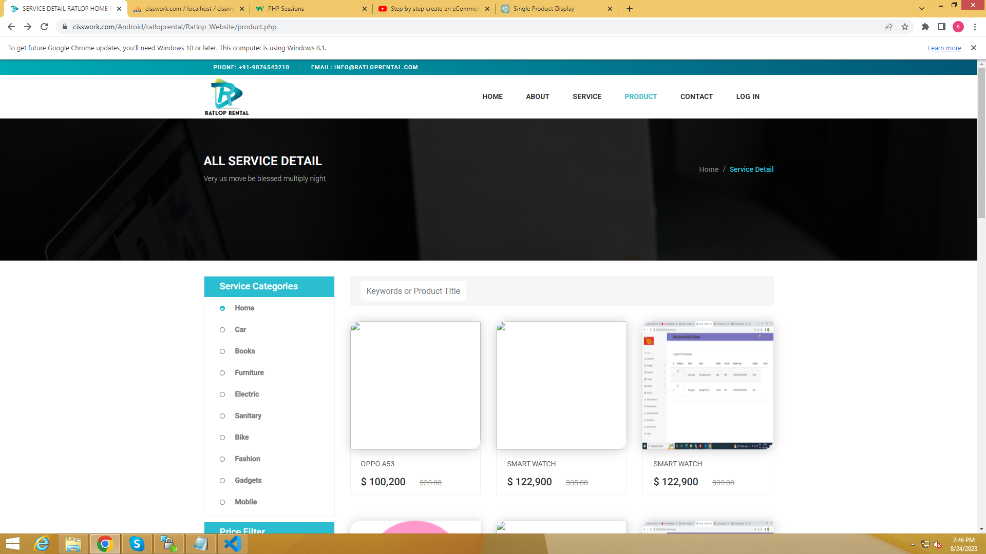Bookmark page with star icon

coord(905,27)
